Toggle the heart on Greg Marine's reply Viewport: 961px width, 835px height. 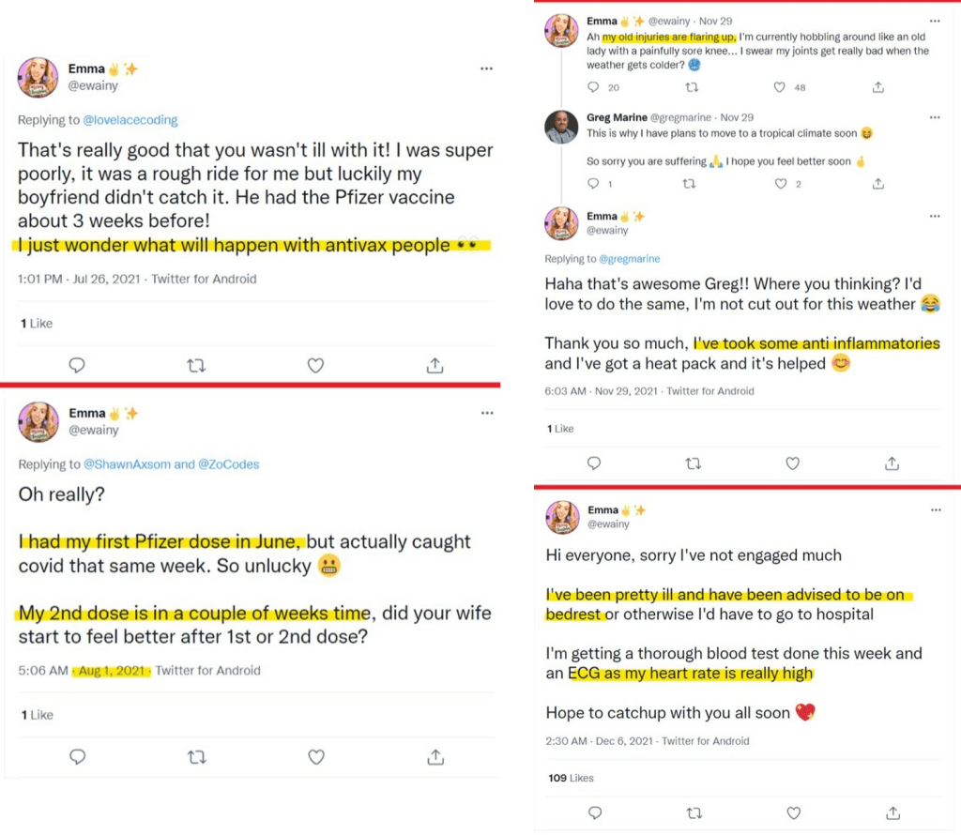pos(779,184)
